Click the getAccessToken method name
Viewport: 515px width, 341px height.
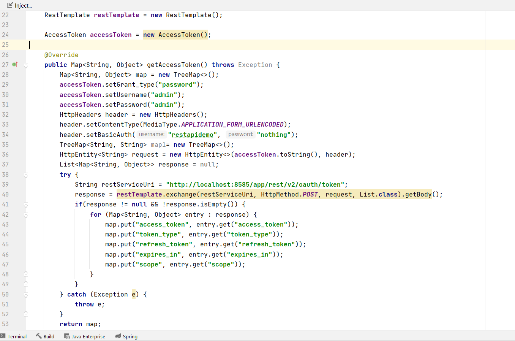174,65
